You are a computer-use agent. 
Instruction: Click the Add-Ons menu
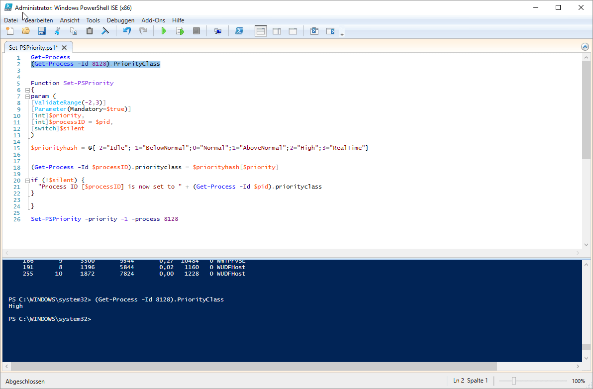click(153, 20)
